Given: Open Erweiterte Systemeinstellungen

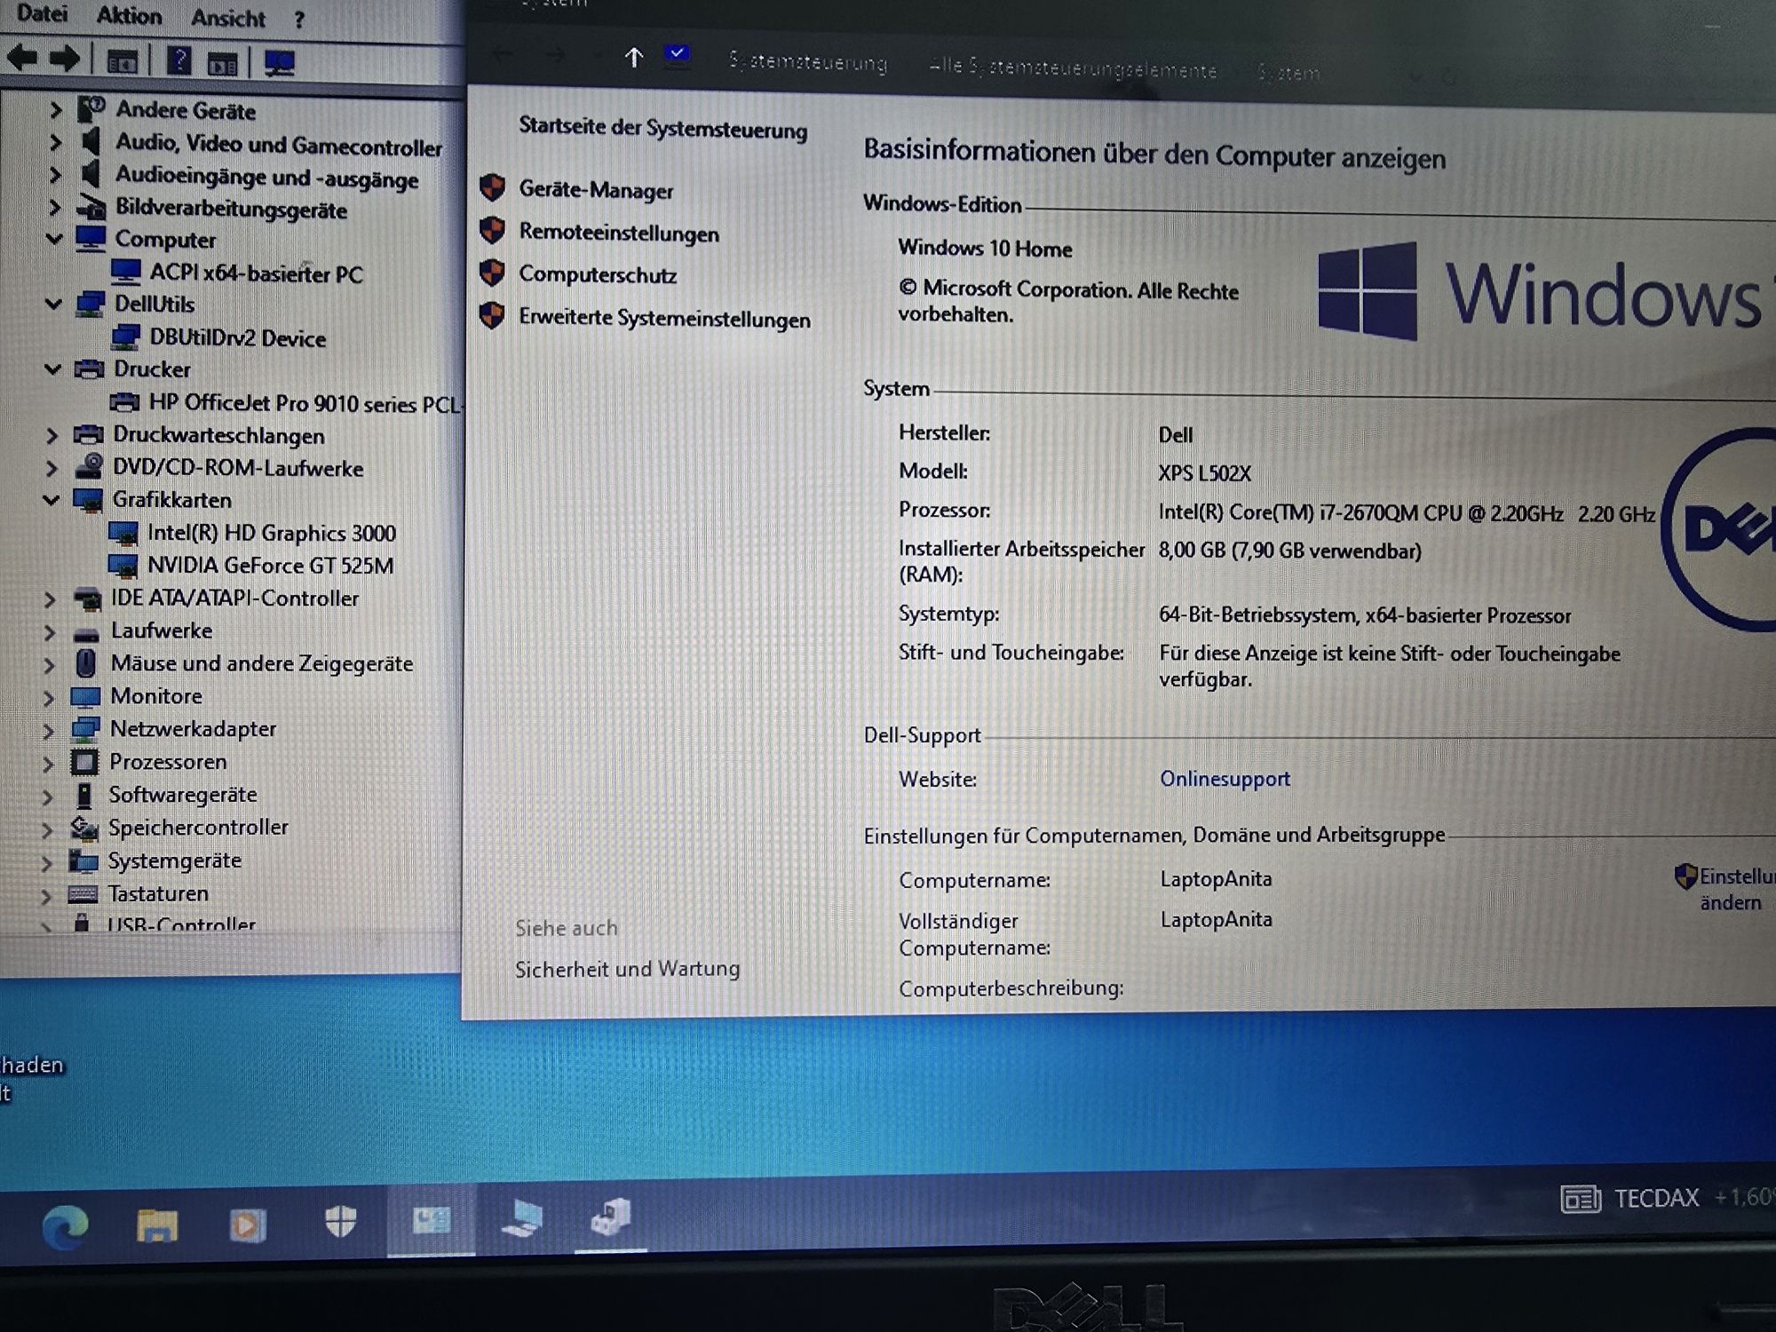Looking at the screenshot, I should (x=664, y=317).
